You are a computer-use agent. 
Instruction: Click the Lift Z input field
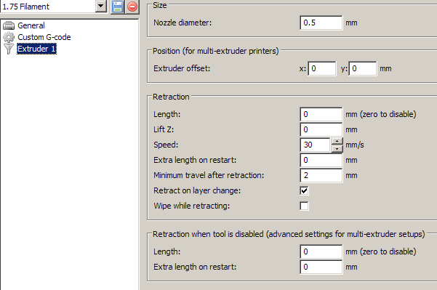[321, 129]
